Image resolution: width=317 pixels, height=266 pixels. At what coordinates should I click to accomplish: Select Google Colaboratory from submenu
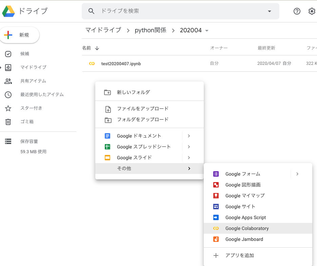[258, 228]
